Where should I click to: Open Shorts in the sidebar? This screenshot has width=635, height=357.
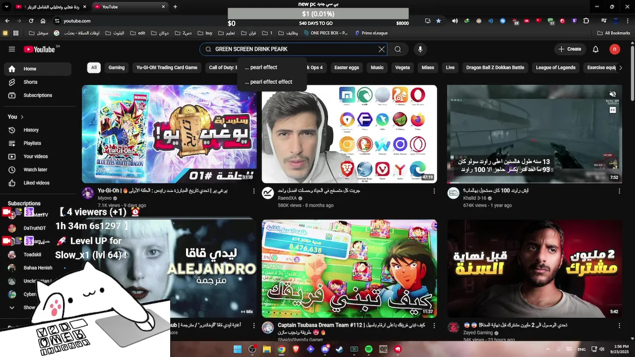[x=38, y=82]
